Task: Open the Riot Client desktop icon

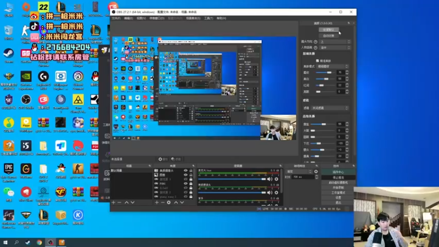Action: pyautogui.click(x=26, y=194)
